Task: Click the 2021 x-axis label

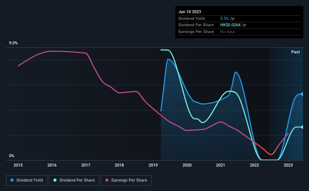Action: (x=221, y=165)
